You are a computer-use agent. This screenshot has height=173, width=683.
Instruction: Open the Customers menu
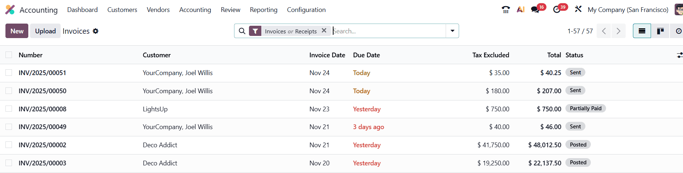[x=122, y=10]
